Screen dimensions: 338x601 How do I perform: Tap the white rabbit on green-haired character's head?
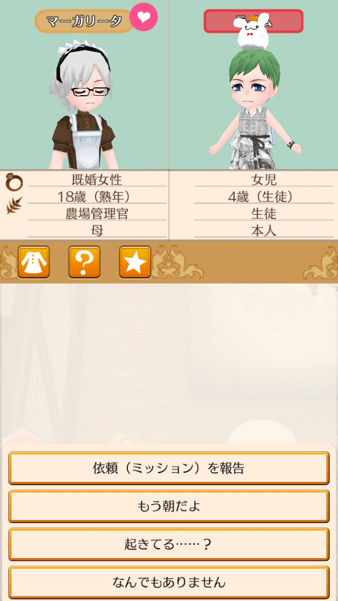pos(250,32)
